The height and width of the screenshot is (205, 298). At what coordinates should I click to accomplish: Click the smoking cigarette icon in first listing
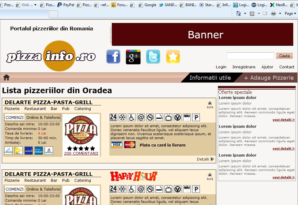point(159,118)
